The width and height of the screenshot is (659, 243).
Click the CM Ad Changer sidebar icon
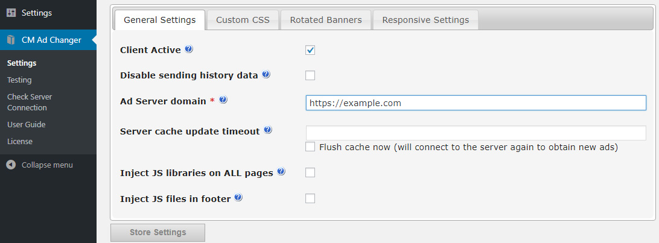11,40
